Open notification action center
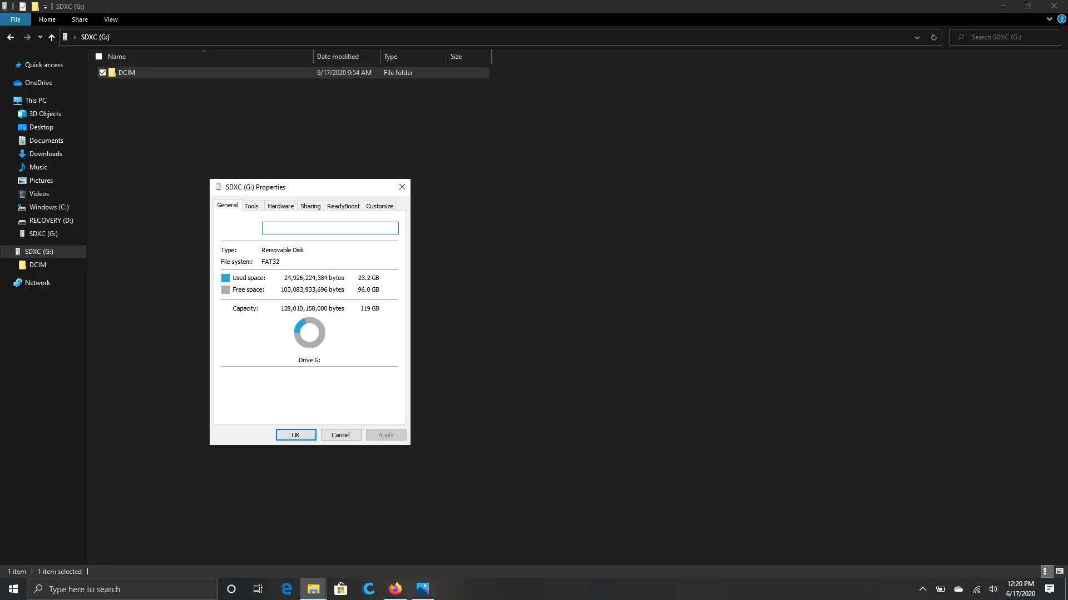Viewport: 1068px width, 600px height. [x=1050, y=589]
